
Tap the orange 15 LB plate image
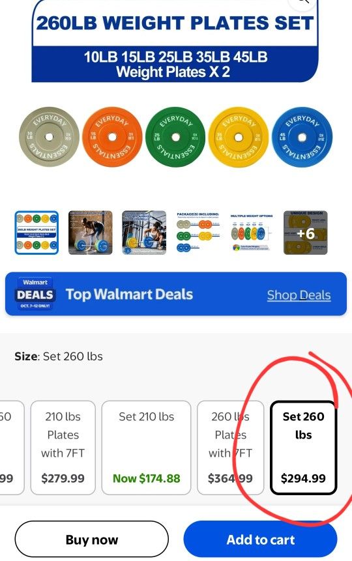point(112,137)
